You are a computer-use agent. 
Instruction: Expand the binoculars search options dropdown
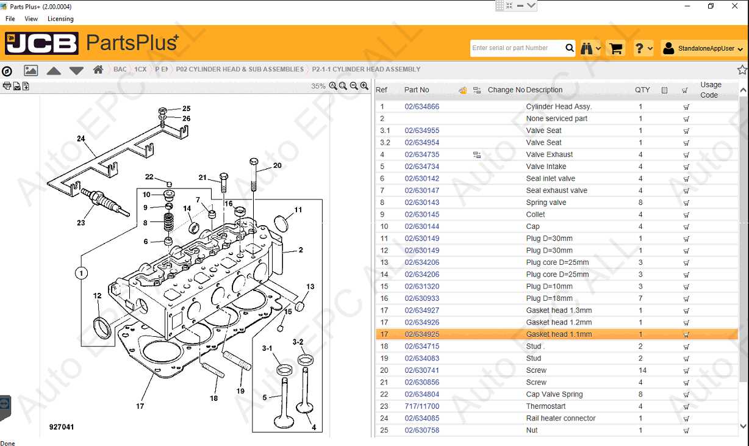coord(598,48)
